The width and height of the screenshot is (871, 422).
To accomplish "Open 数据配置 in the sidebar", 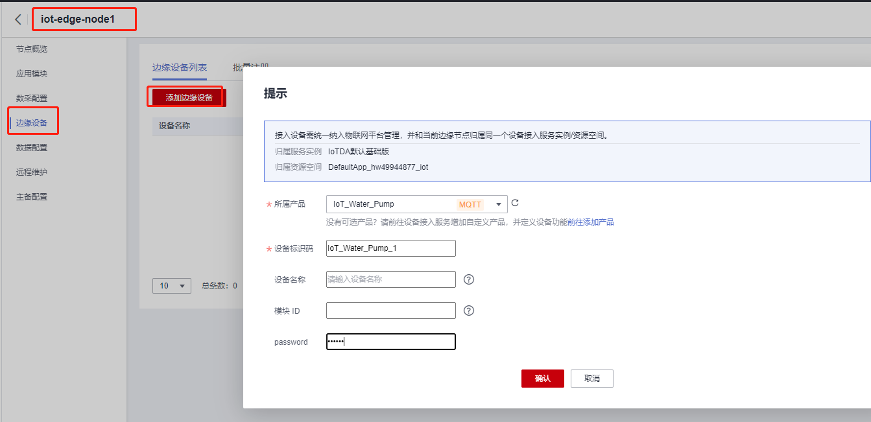I will tap(32, 148).
